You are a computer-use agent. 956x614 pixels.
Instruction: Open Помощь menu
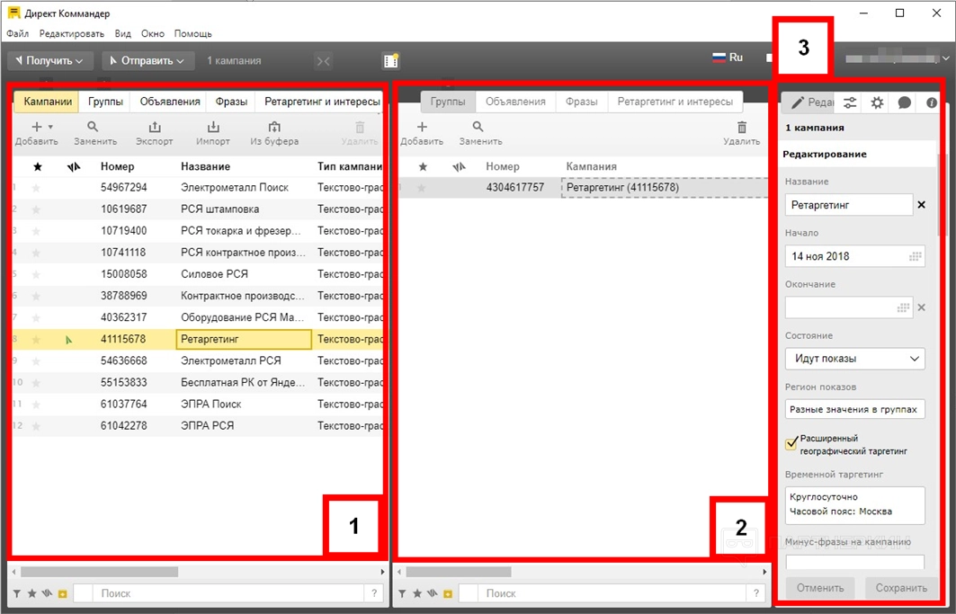[x=192, y=33]
